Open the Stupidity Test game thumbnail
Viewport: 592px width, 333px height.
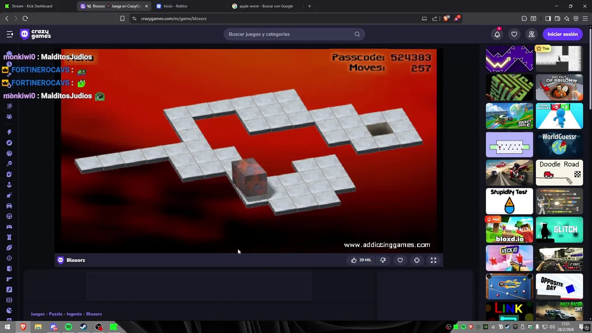coord(509,201)
